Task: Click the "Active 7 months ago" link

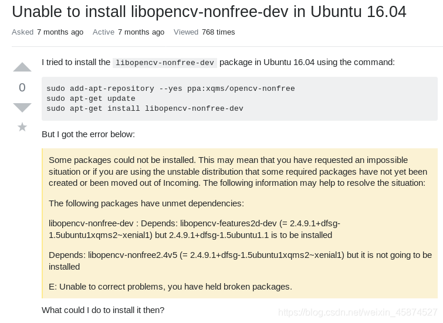Action: click(128, 32)
